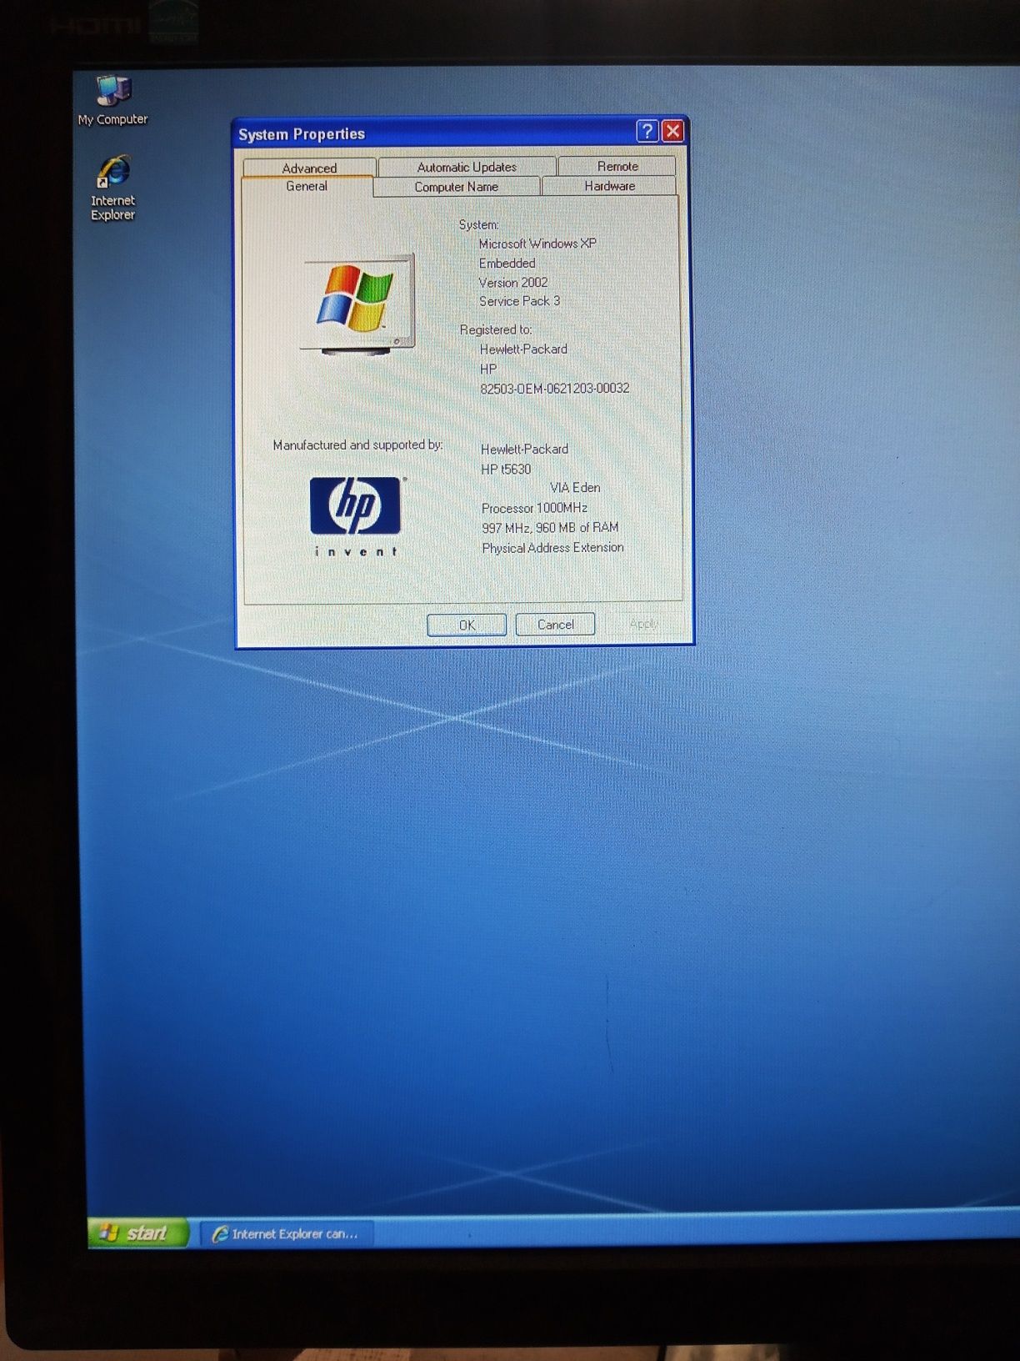Click the 'System:' label

[x=479, y=224]
